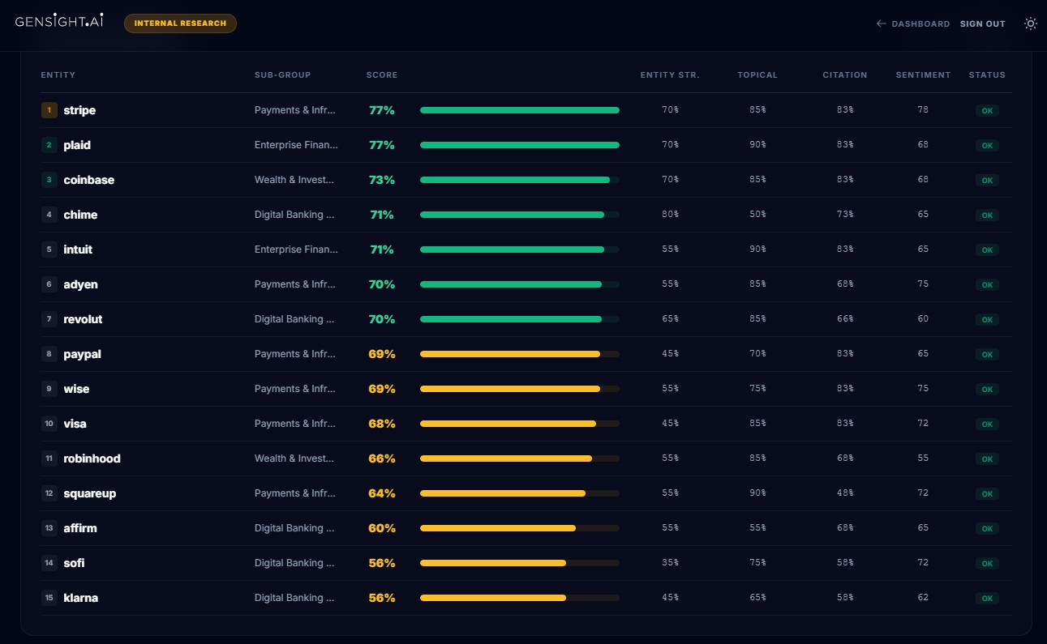The height and width of the screenshot is (644, 1047).
Task: Click the 73% score for coinbase
Action: click(382, 180)
